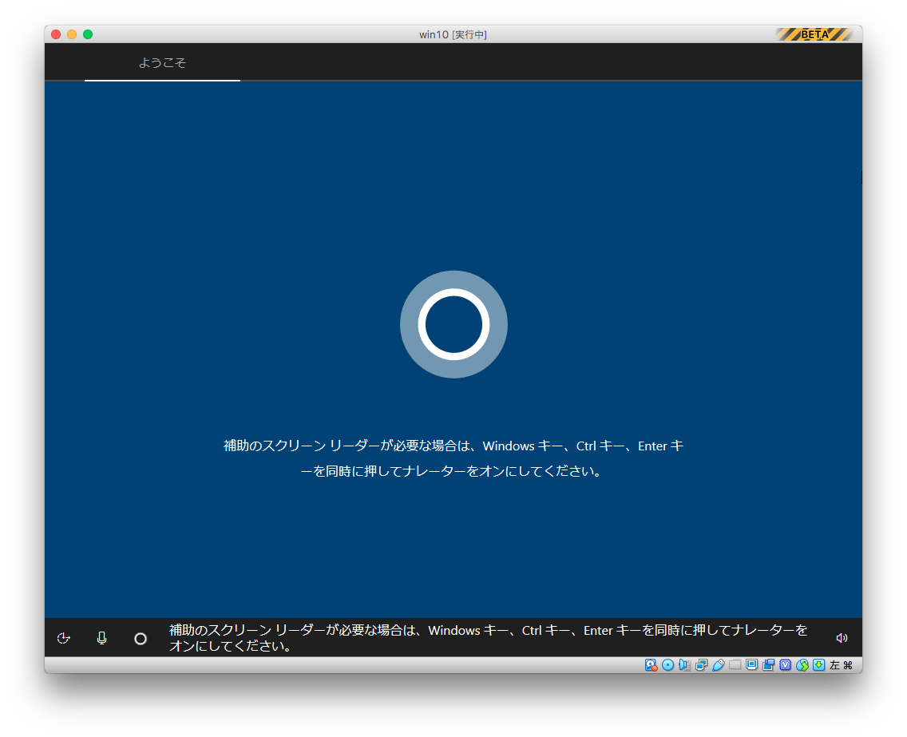Click the small Cortana circle icon
This screenshot has width=907, height=737.
coord(141,639)
